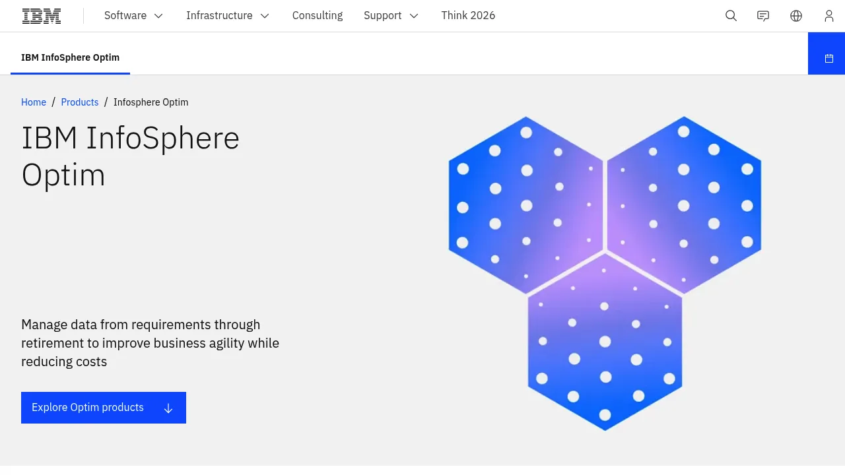845x475 pixels.
Task: Open the Consulting menu item
Action: click(318, 16)
